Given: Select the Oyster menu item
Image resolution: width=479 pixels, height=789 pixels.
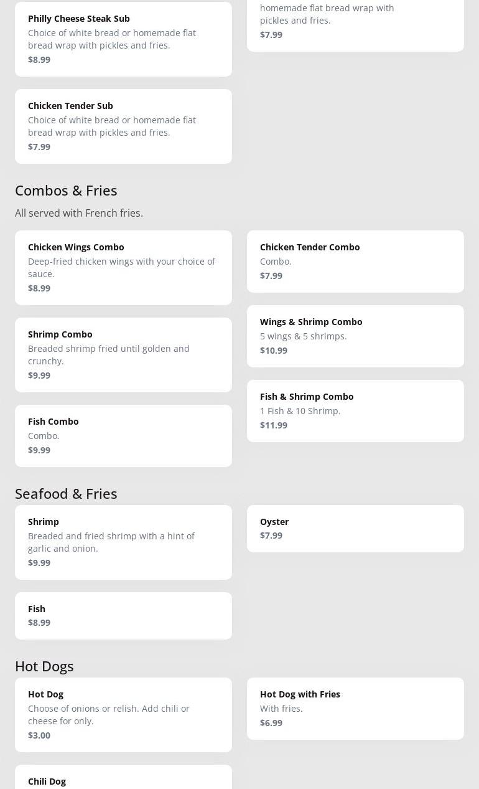Looking at the screenshot, I should [355, 529].
